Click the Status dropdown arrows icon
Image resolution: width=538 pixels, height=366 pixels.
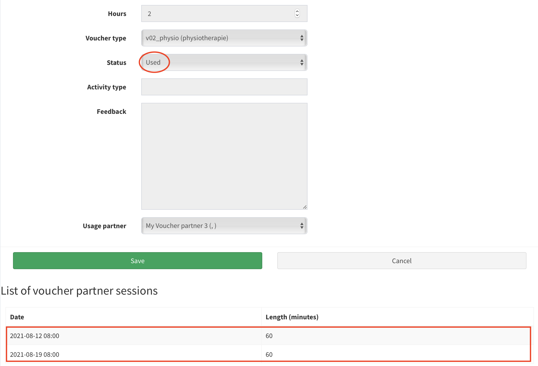302,62
